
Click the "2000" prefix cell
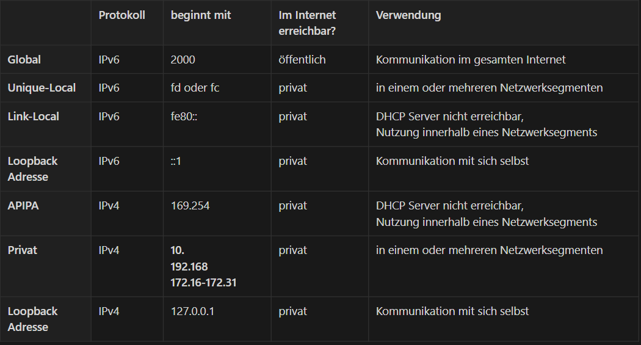click(x=183, y=60)
